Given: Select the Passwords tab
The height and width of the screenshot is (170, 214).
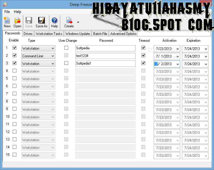Looking at the screenshot, I should coord(13,33).
